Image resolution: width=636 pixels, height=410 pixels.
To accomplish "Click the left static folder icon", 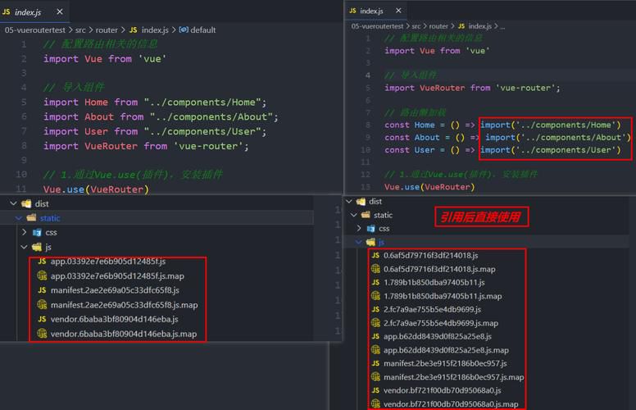I will tap(32, 218).
